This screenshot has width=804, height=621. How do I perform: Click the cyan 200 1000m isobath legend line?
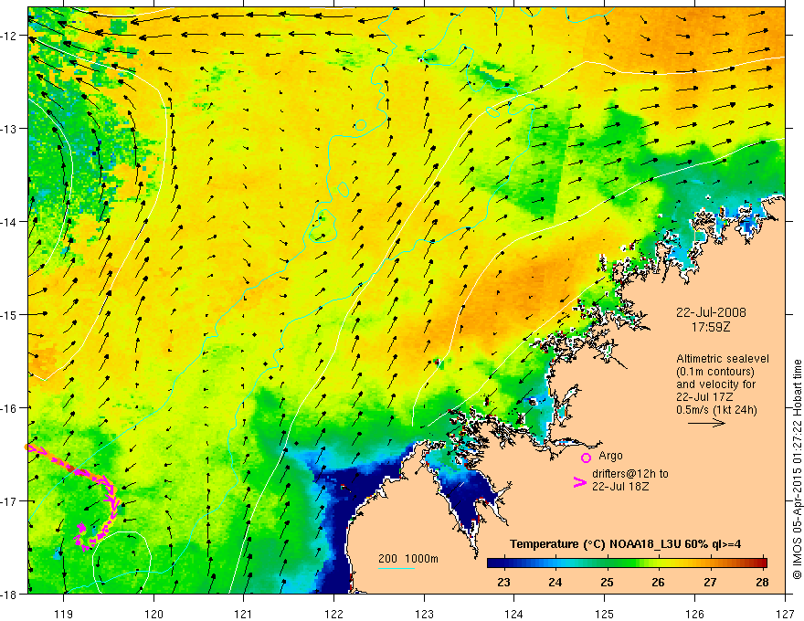[397, 568]
